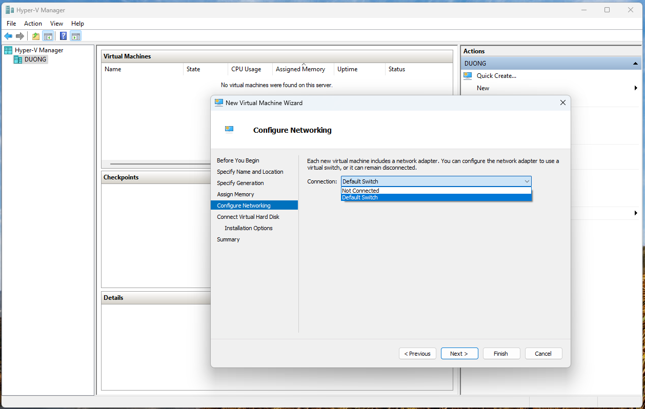
Task: Click the Previous button
Action: pos(417,354)
